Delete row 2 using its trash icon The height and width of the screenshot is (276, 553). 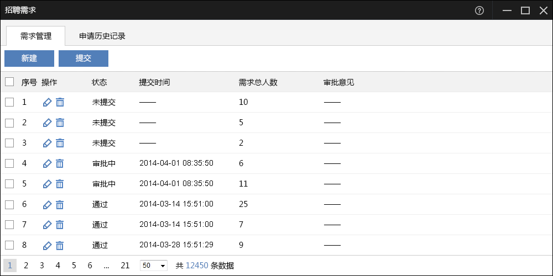click(60, 123)
